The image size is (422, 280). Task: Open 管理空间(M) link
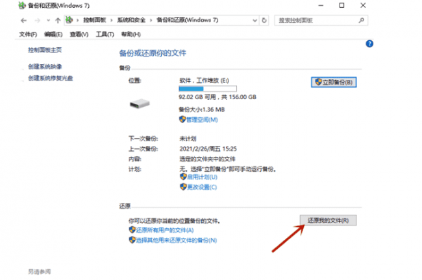click(x=202, y=120)
